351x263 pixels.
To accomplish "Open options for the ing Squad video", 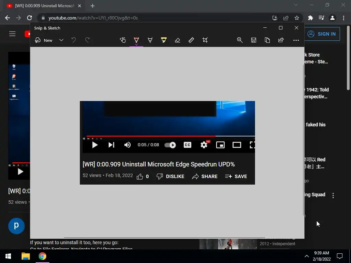I will (333, 196).
